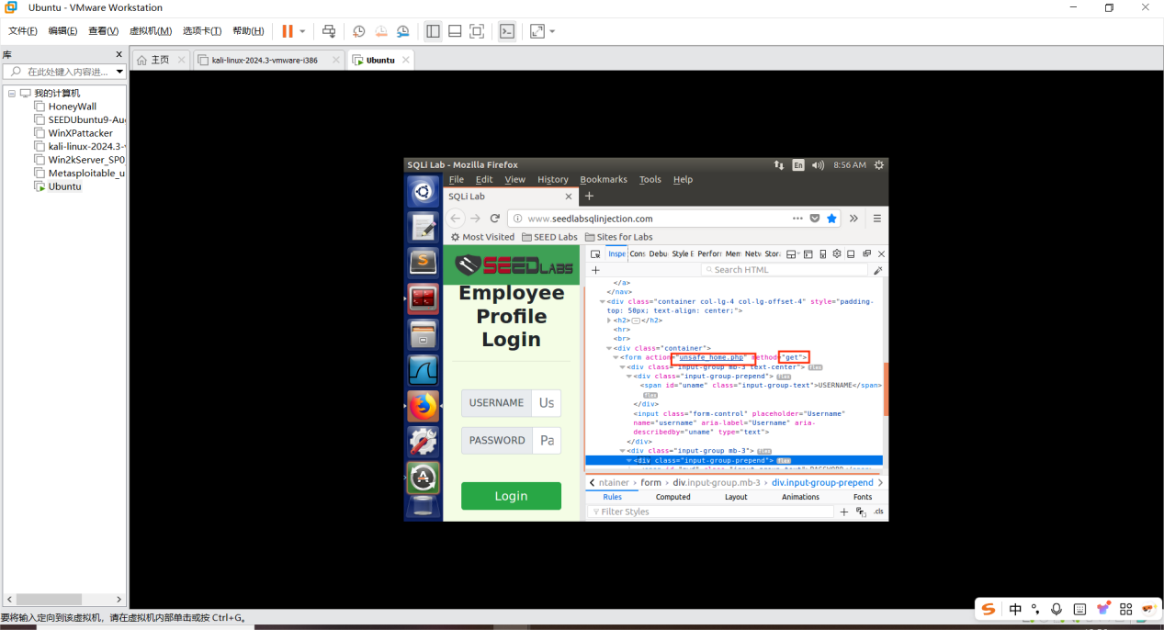Open the 虚拟机(M) menu
This screenshot has width=1164, height=630.
[150, 31]
